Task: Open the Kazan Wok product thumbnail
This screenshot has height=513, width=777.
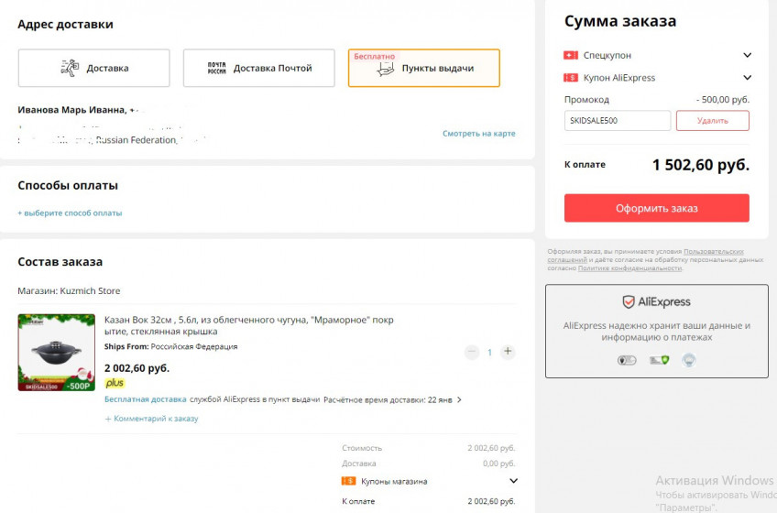Action: click(57, 353)
